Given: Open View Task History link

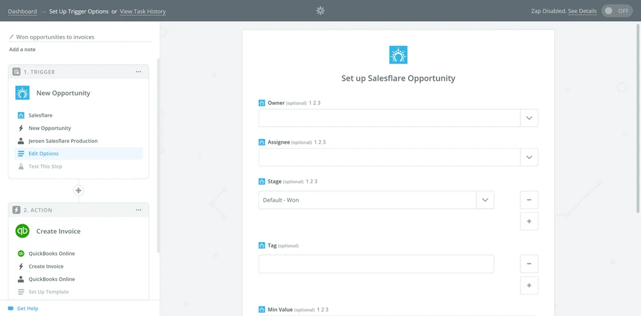Looking at the screenshot, I should click(143, 12).
